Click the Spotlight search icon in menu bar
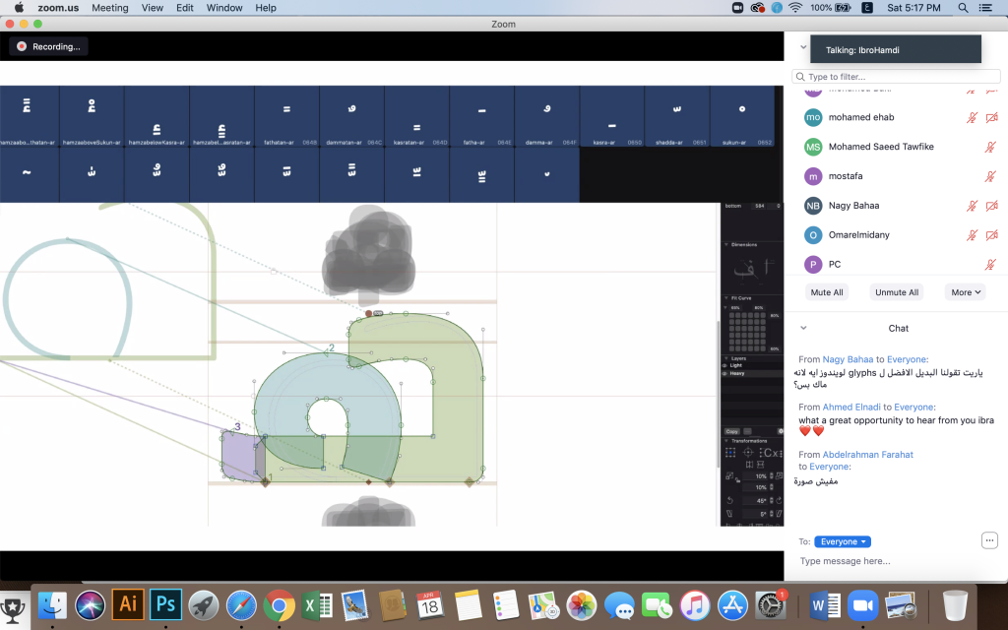This screenshot has width=1008, height=630. (x=963, y=8)
